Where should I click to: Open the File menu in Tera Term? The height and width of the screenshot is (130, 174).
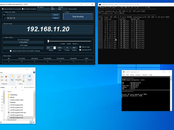click(x=123, y=75)
